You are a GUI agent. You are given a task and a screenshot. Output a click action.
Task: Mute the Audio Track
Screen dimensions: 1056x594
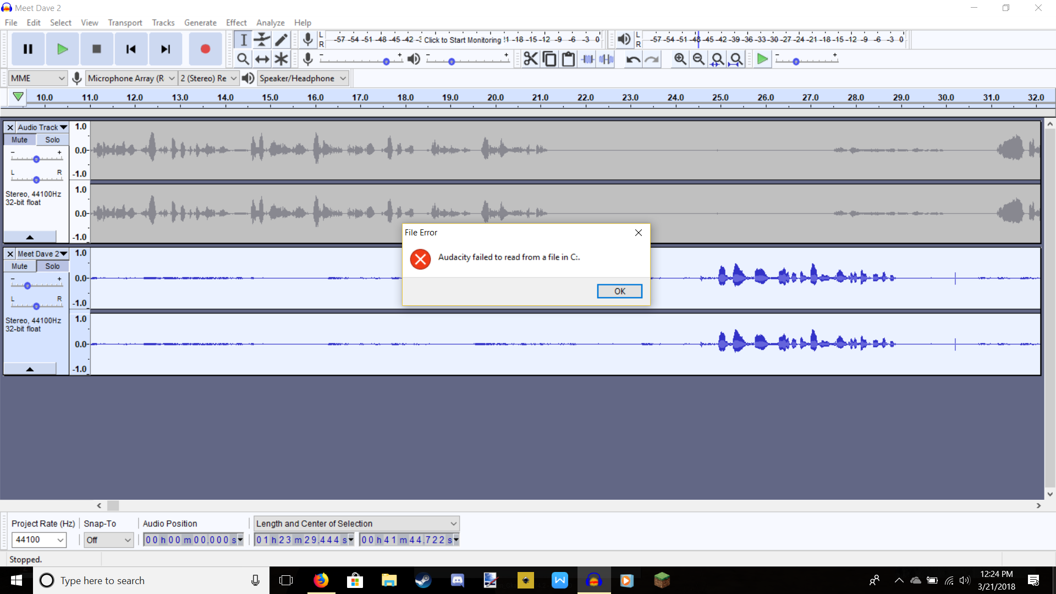pyautogui.click(x=19, y=139)
